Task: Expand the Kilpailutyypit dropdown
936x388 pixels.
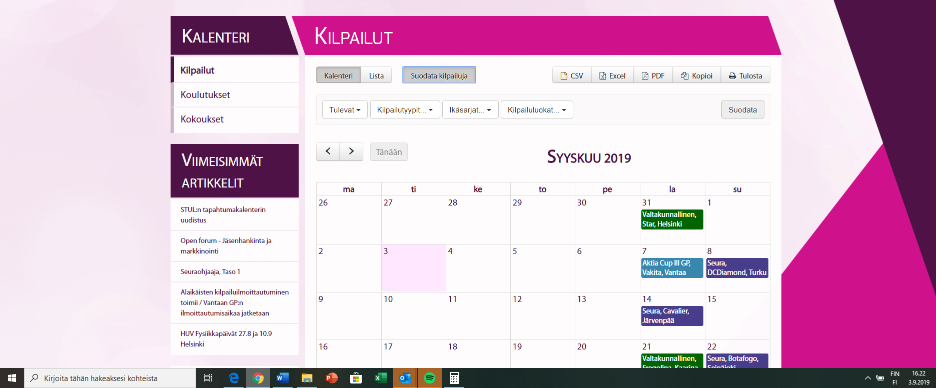Action: coord(405,109)
